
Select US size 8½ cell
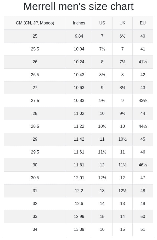tap(102, 75)
